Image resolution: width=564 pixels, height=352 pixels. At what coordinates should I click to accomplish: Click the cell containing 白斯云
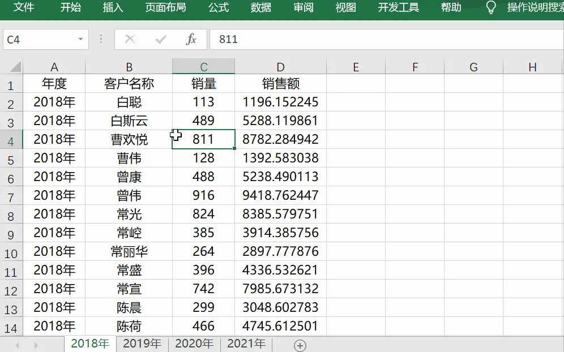pos(129,121)
